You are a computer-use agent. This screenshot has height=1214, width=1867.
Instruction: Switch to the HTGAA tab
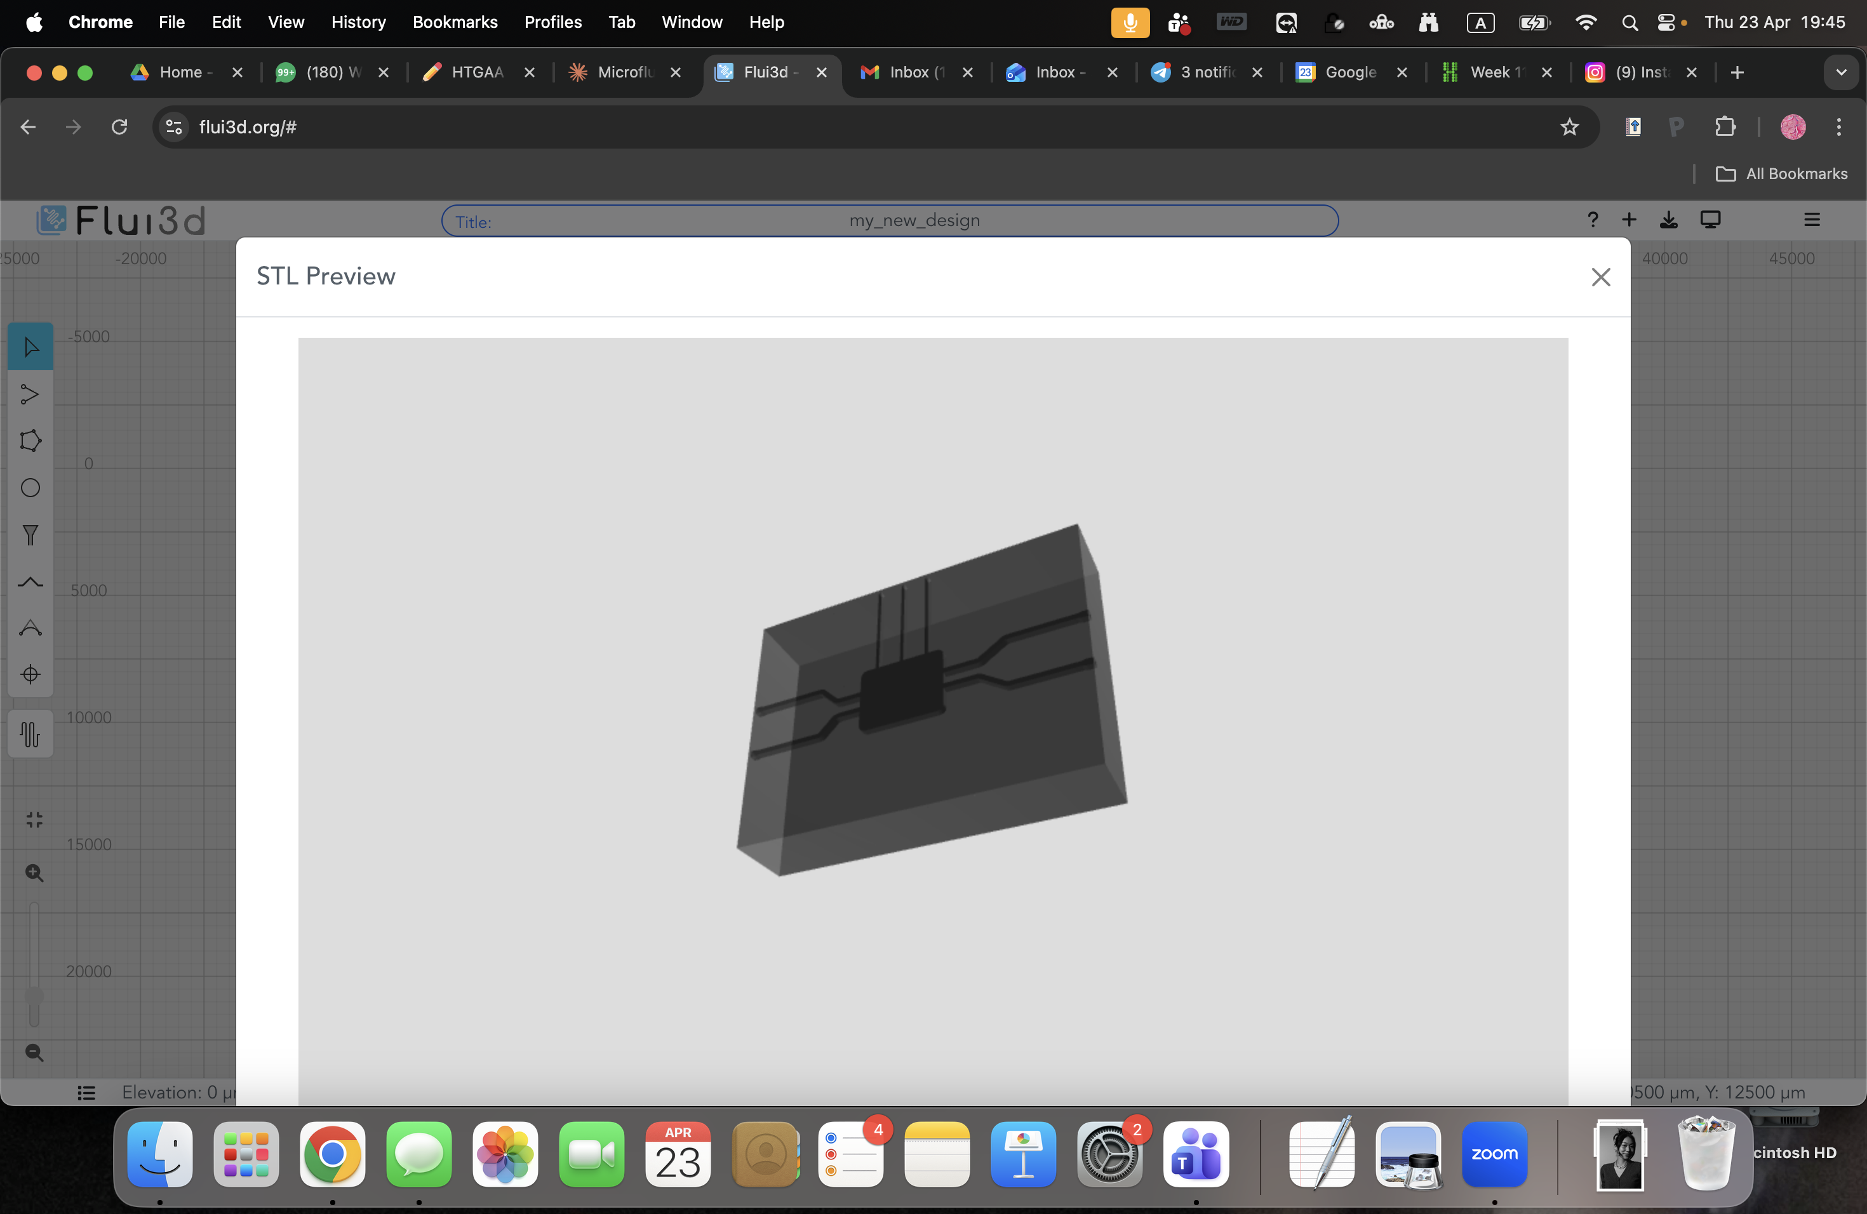pos(479,72)
